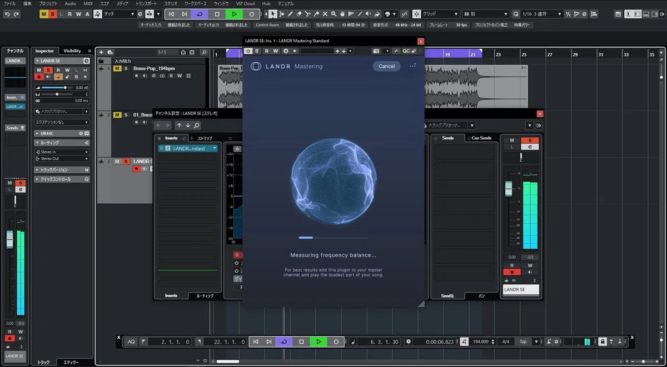This screenshot has width=667, height=367.
Task: Toggle global Mute M button in toolbar
Action: [x=44, y=14]
